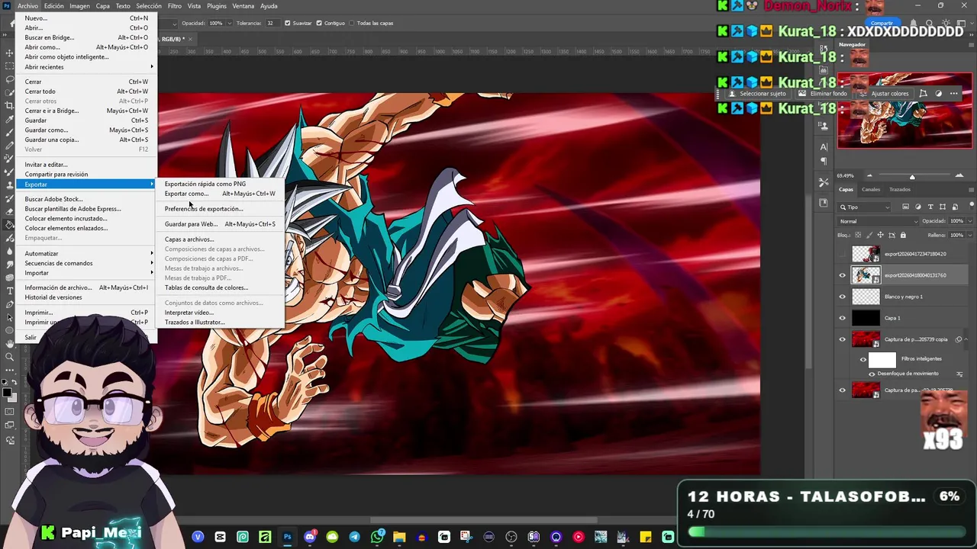Choose Guardar para Web...
Viewport: 977px width, 549px height.
220,224
